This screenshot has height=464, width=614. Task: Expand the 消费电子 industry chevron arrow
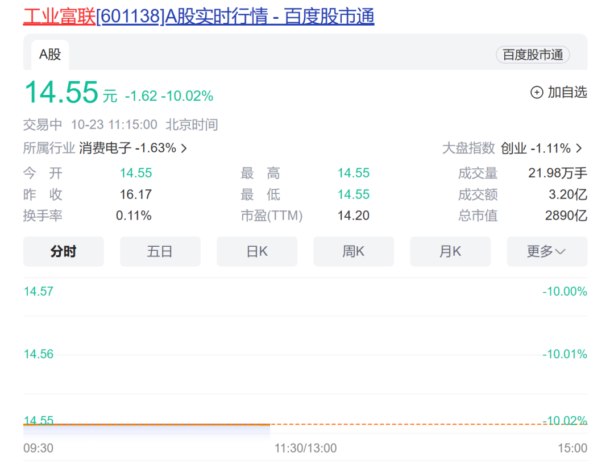tap(184, 148)
